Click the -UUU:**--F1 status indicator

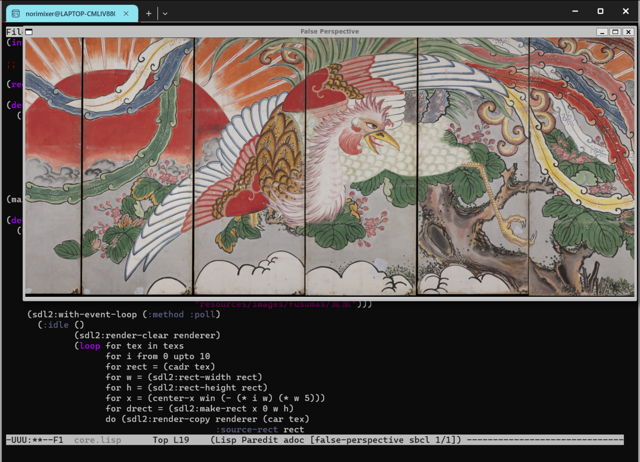35,440
